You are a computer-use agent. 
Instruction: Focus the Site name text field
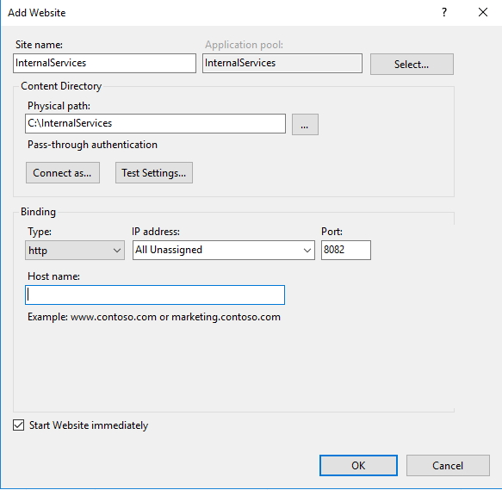(x=104, y=63)
